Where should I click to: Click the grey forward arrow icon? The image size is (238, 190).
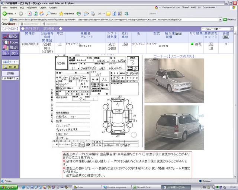coord(21,14)
